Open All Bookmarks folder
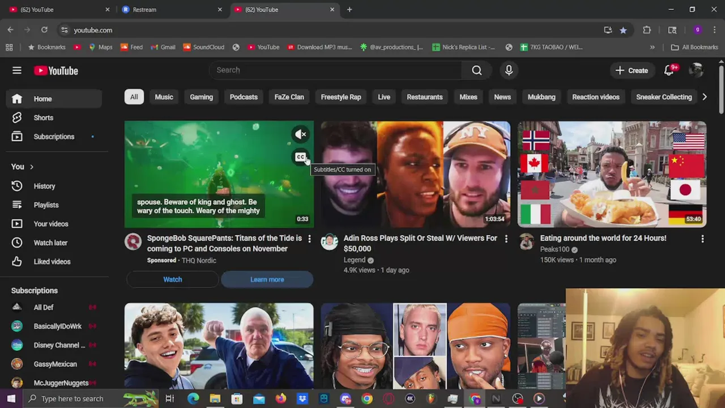This screenshot has height=408, width=725. [694, 47]
